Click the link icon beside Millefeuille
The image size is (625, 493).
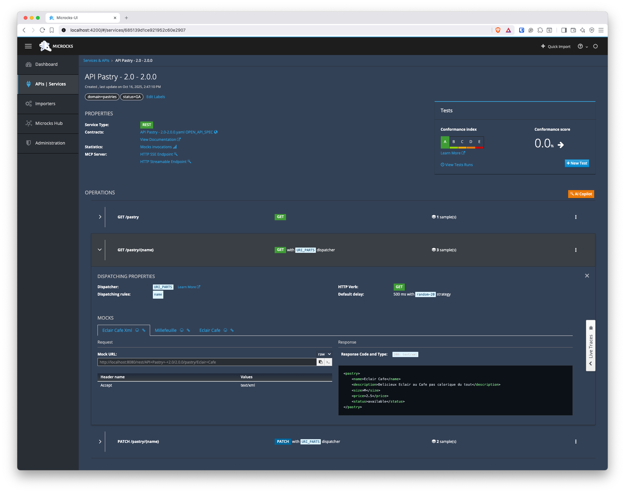click(x=188, y=330)
